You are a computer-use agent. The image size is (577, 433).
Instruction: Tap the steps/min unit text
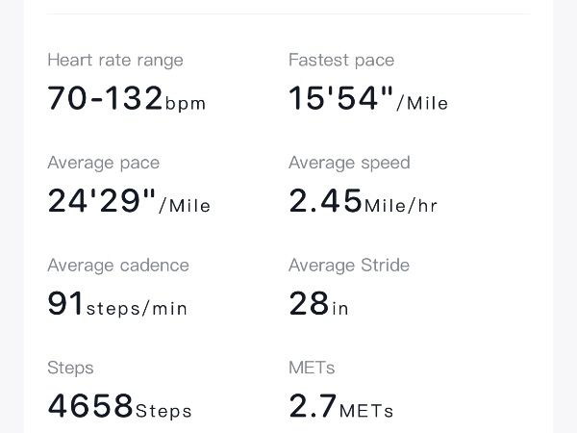coord(138,309)
